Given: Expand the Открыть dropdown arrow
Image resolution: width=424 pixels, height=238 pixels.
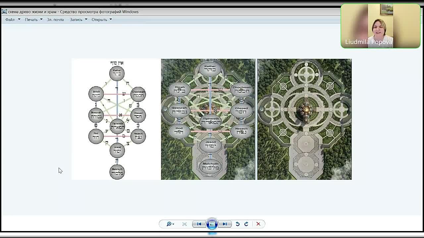Looking at the screenshot, I should (111, 20).
